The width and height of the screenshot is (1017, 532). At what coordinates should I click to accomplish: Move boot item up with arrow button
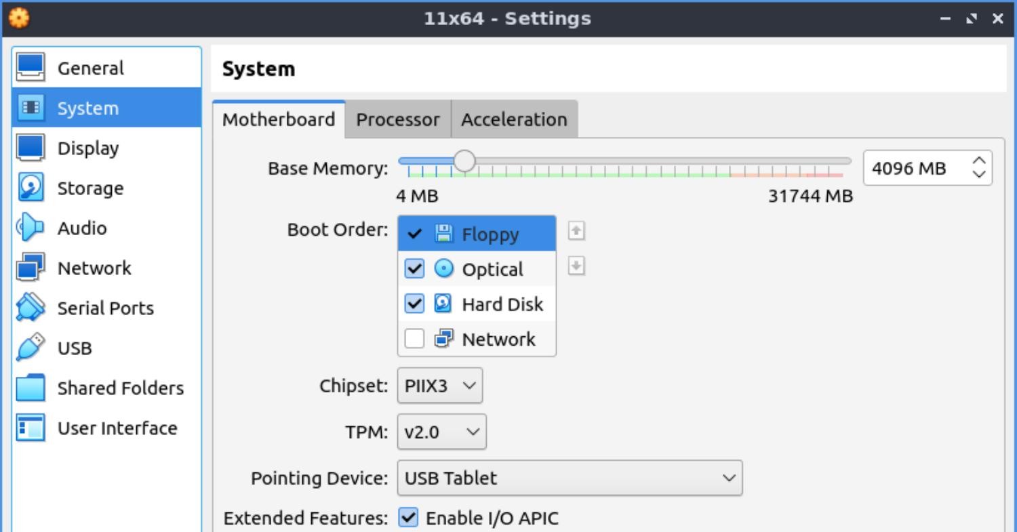click(x=576, y=231)
